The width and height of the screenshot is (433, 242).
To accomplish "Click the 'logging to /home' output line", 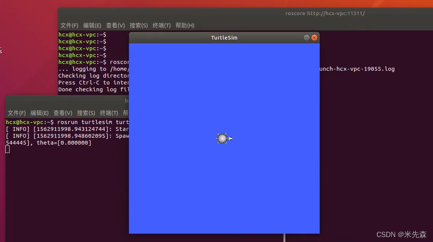I will (93, 69).
